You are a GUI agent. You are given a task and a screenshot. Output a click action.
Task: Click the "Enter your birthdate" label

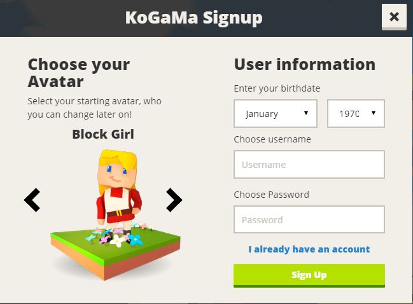coord(277,88)
